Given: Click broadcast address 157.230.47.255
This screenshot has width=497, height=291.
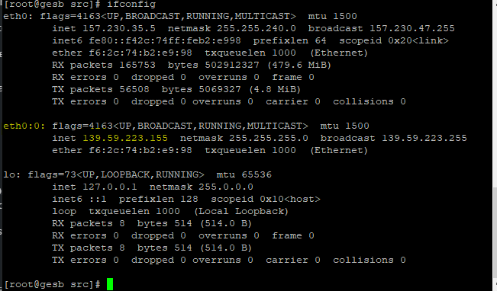Looking at the screenshot, I should click(412, 28).
